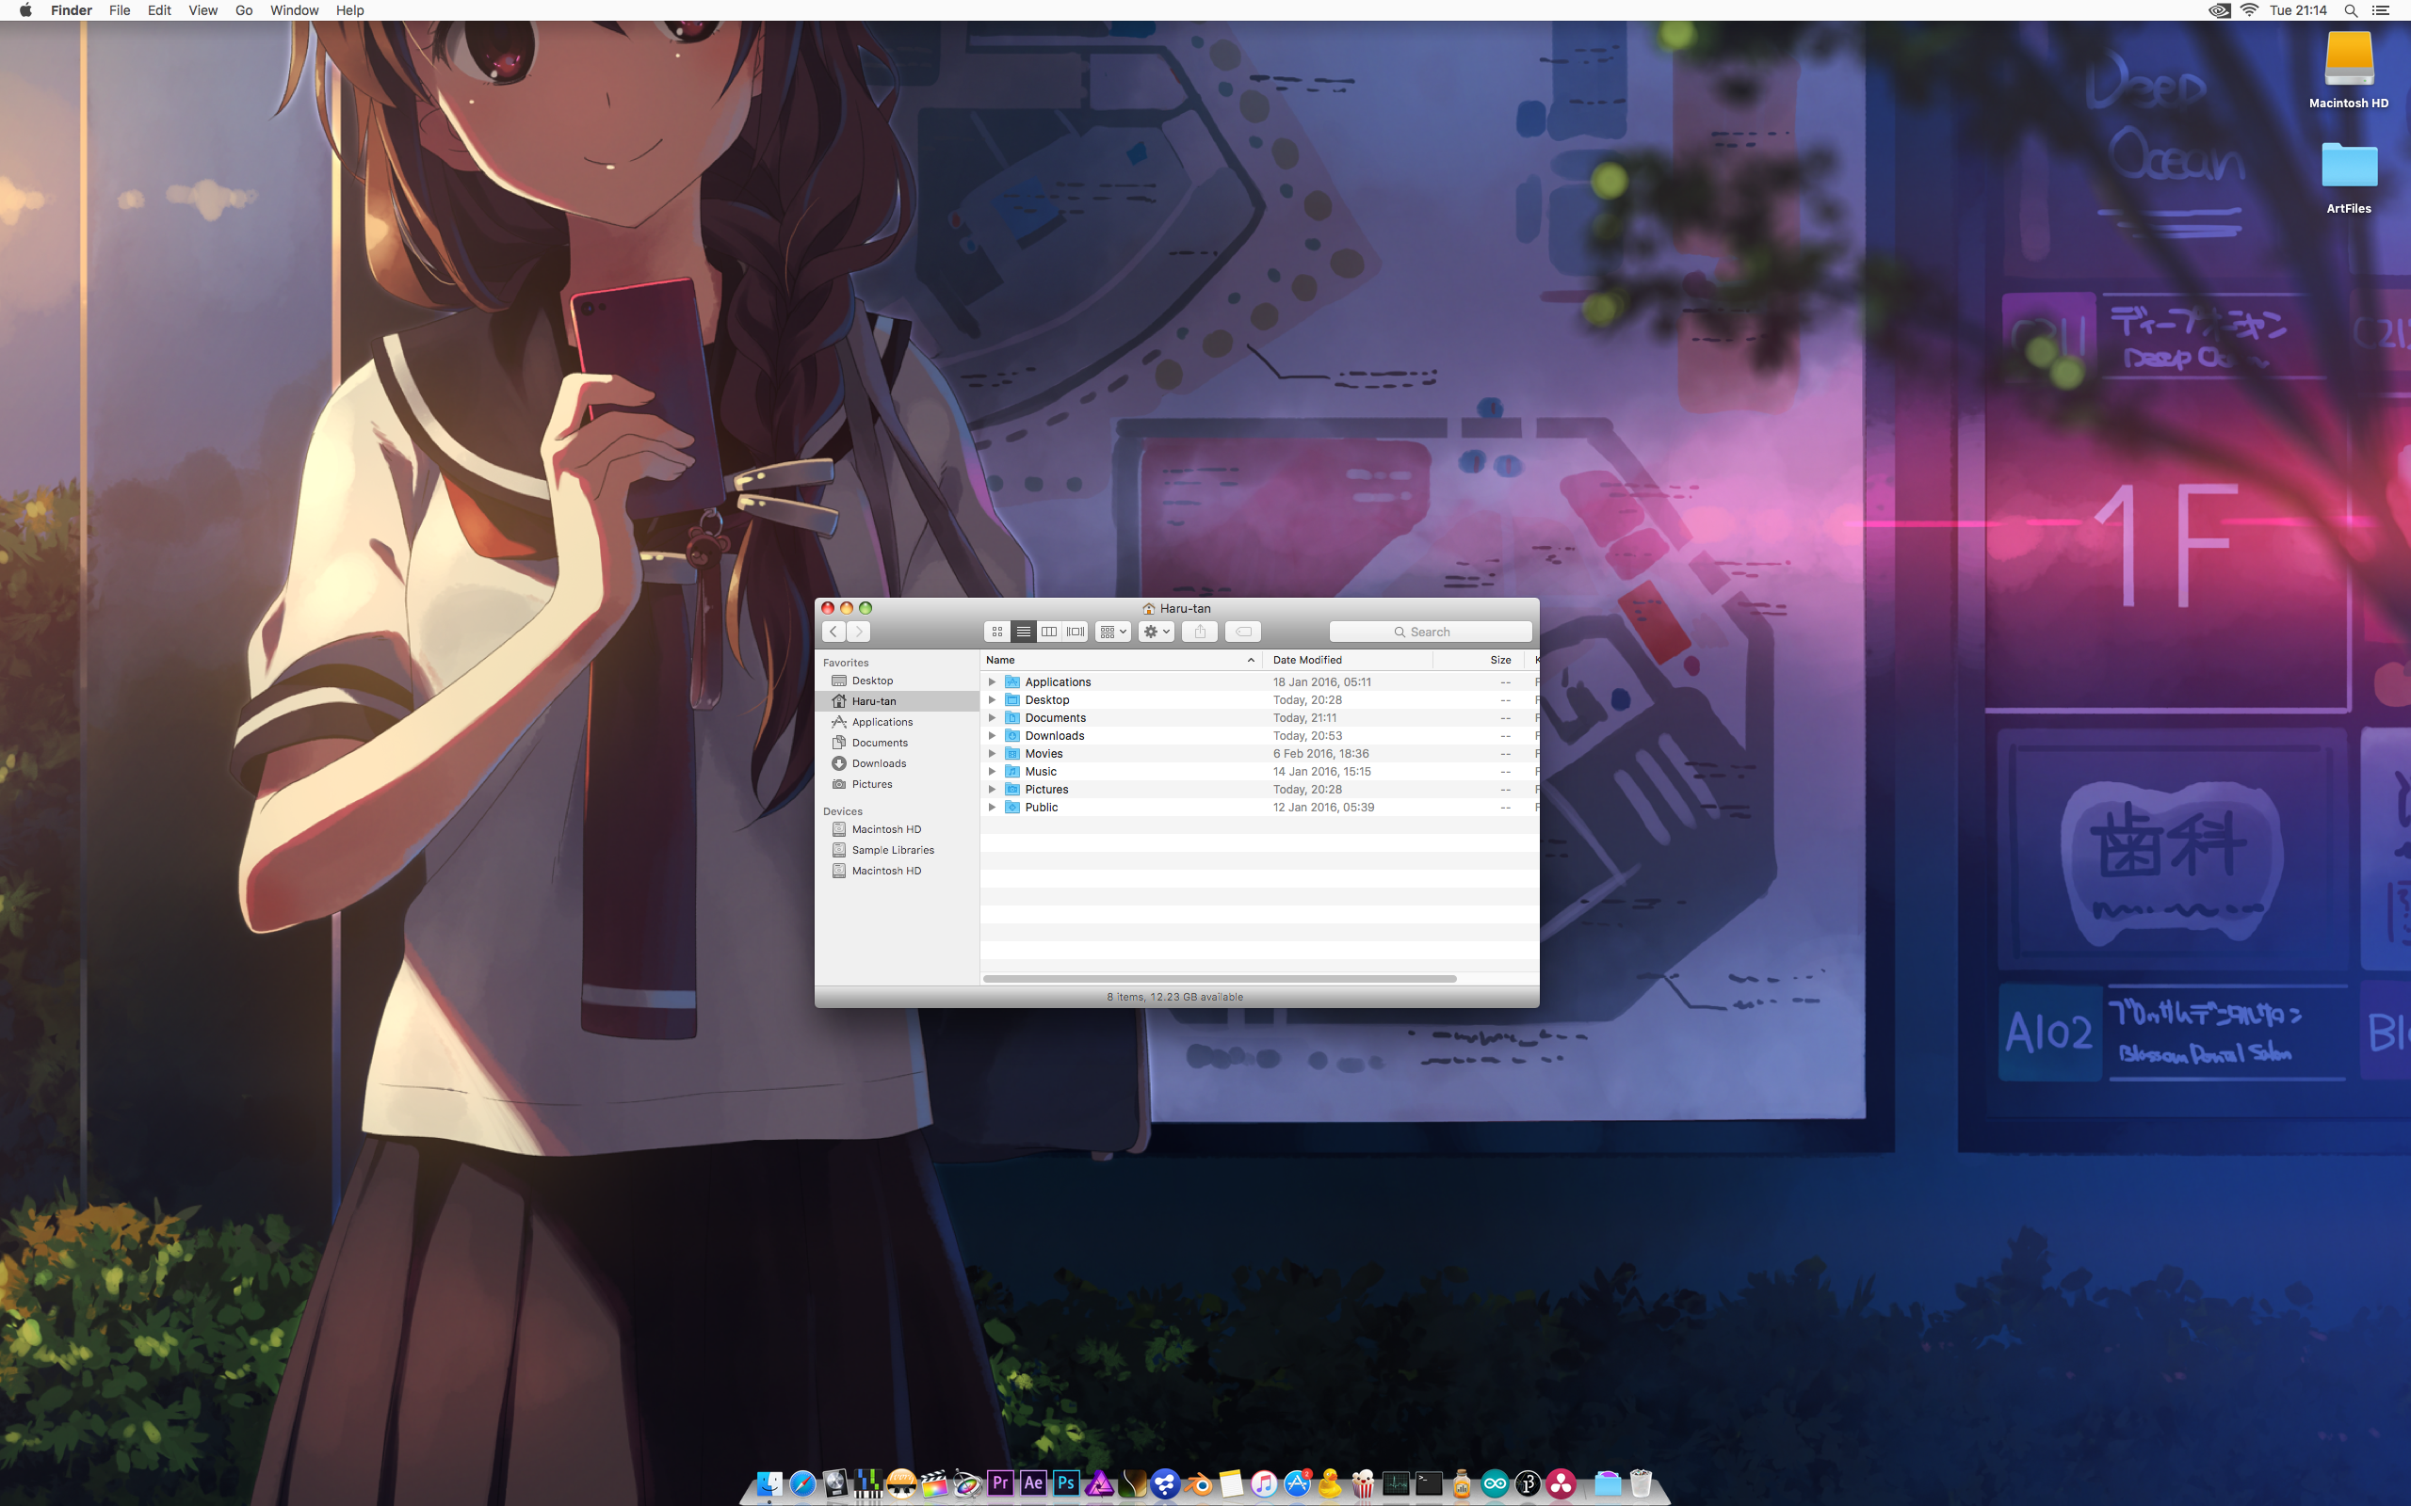Expand the Movies folder disclosure triangle
The width and height of the screenshot is (2411, 1506).
pyautogui.click(x=992, y=754)
